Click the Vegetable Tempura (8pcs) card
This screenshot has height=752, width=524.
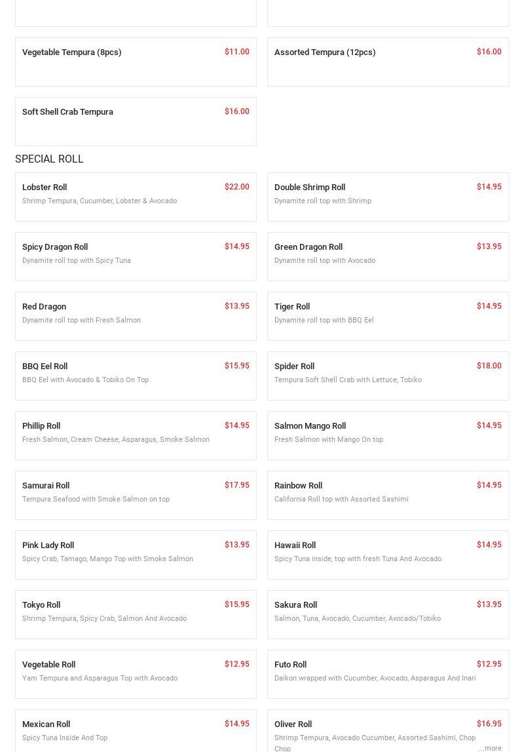[136, 62]
